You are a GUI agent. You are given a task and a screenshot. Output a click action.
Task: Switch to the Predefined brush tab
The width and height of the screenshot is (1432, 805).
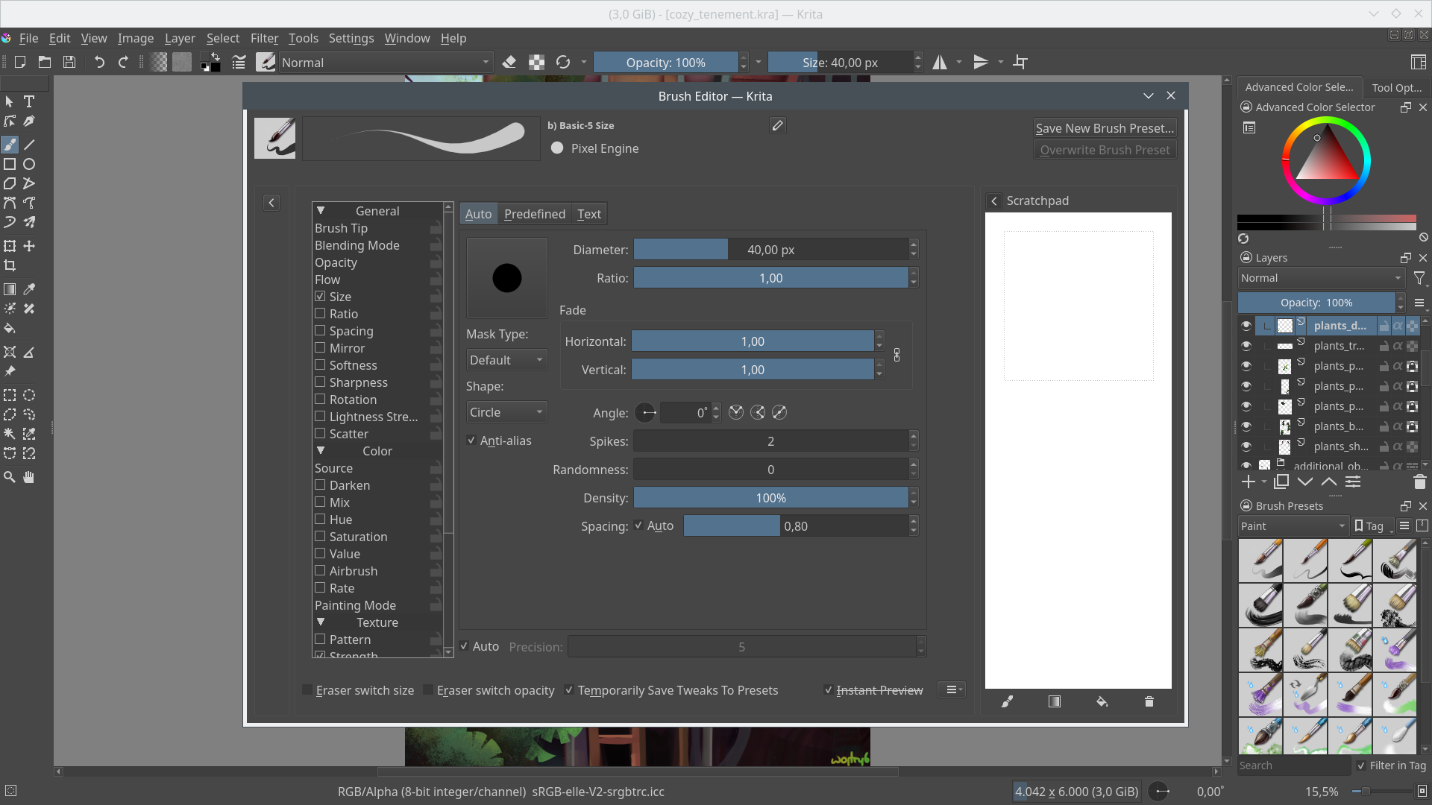(x=534, y=213)
